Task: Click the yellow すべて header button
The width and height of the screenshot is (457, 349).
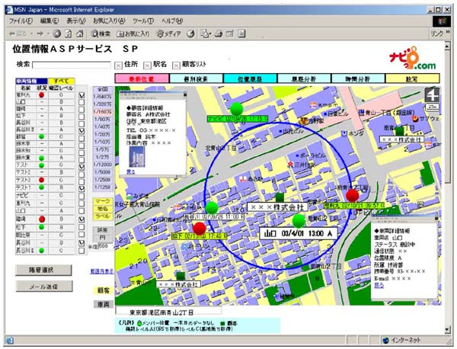Action: [x=61, y=81]
